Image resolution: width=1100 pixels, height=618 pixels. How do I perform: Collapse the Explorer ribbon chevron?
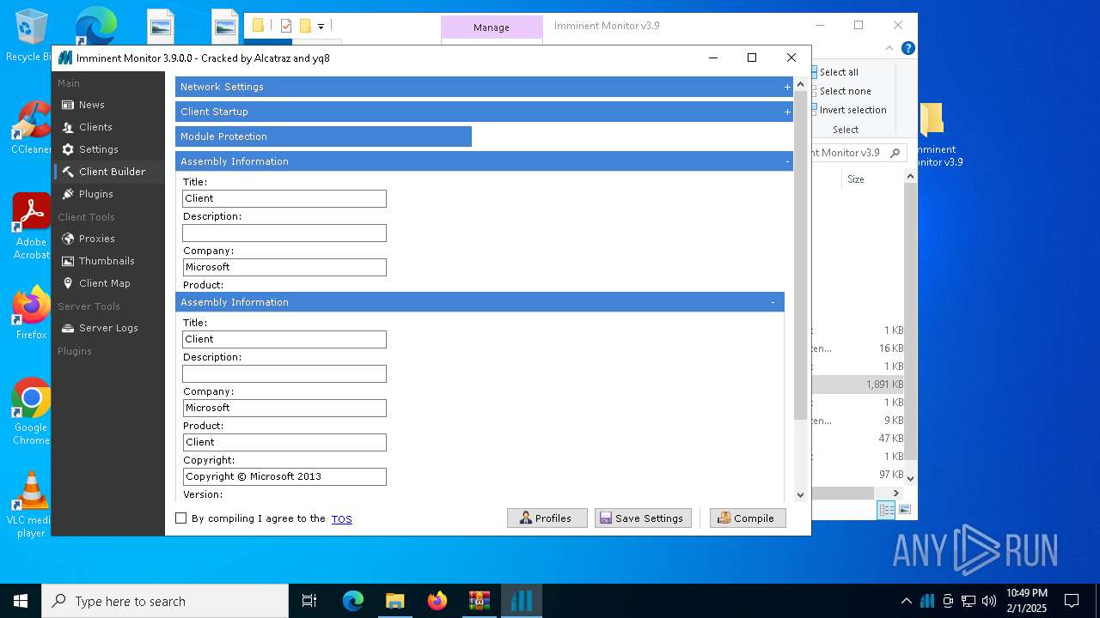click(889, 49)
